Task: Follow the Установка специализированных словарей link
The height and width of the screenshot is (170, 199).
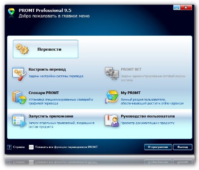Action: click(61, 102)
